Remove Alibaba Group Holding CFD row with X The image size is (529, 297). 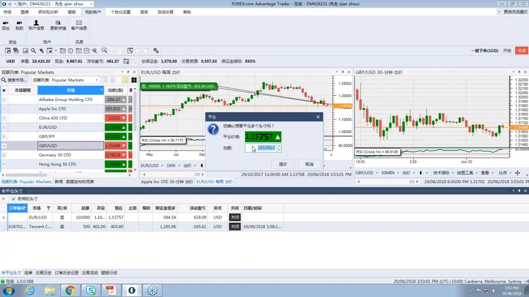click(4, 99)
